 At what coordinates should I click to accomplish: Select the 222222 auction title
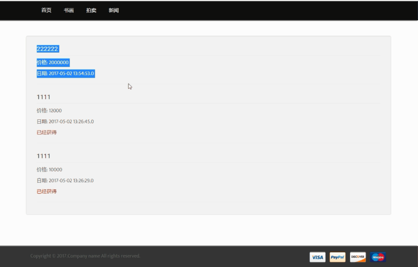pos(47,49)
